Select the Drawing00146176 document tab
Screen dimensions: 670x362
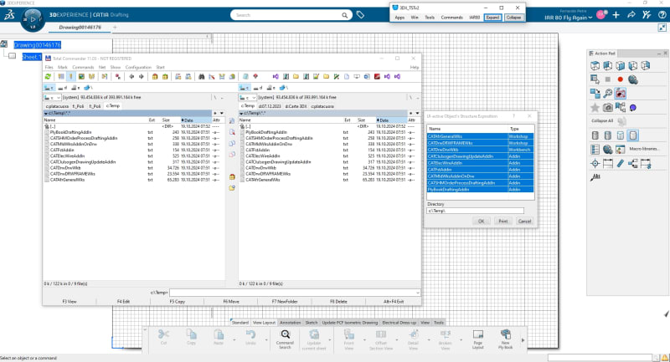click(x=80, y=28)
